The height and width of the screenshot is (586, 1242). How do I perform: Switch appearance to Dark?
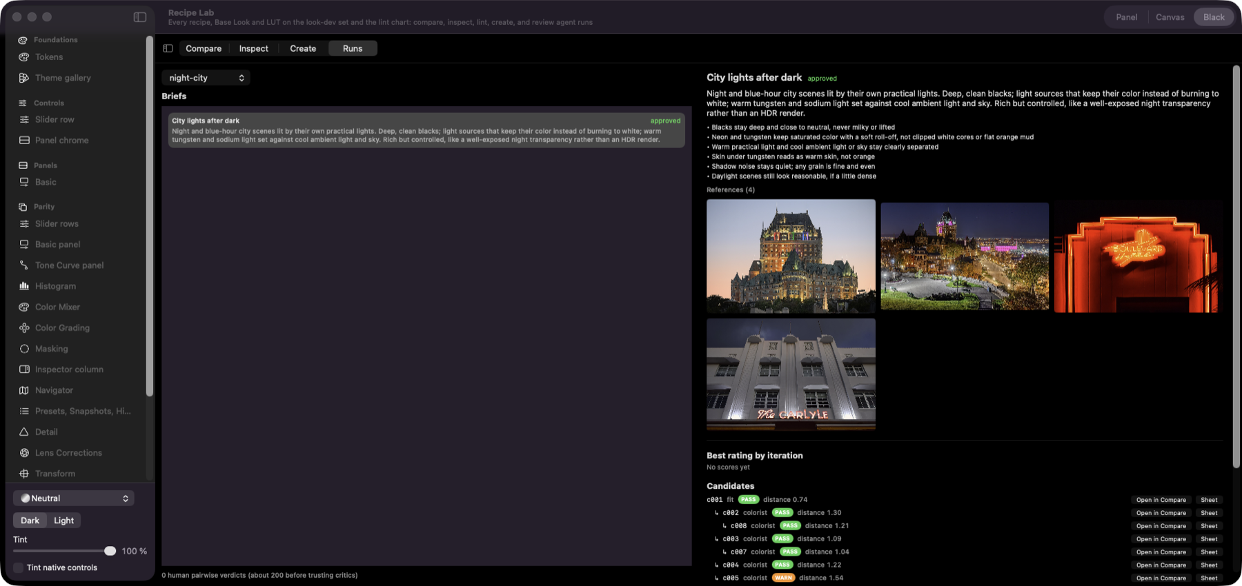click(x=30, y=521)
